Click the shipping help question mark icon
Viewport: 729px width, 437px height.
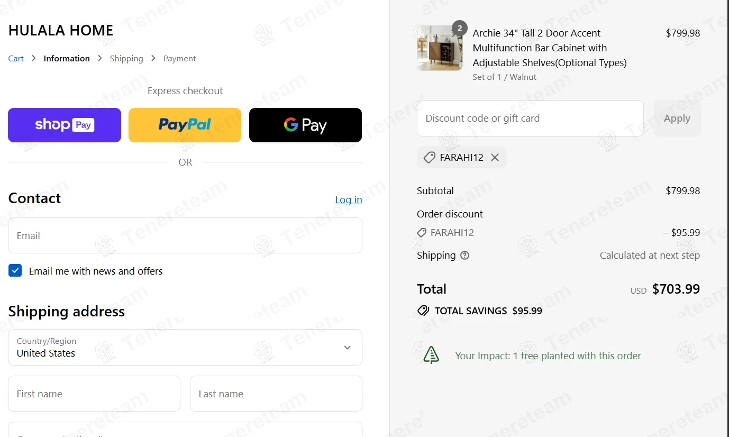[x=464, y=256]
